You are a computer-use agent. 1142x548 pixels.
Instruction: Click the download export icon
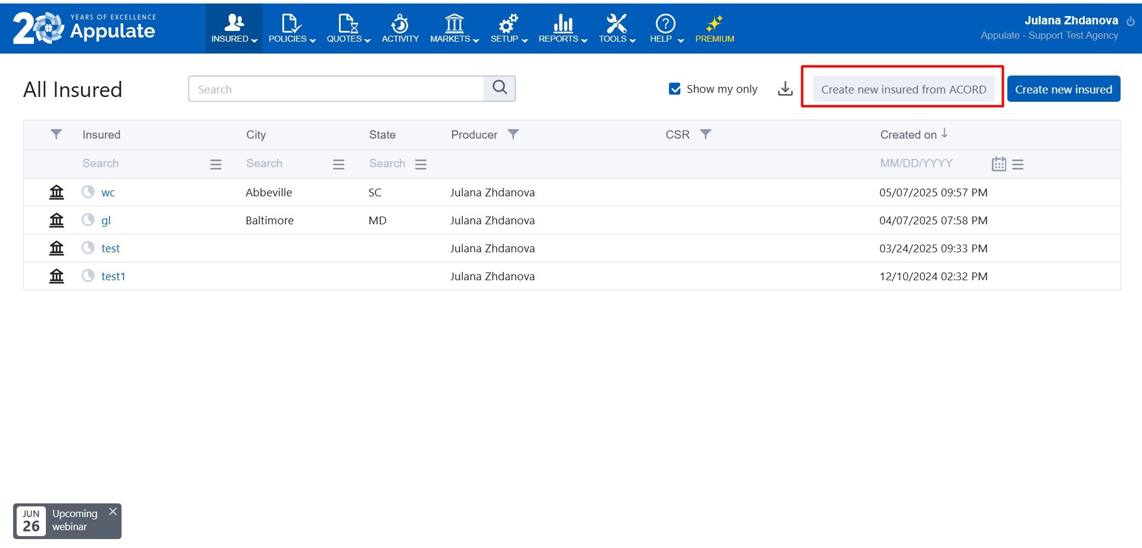click(x=785, y=89)
